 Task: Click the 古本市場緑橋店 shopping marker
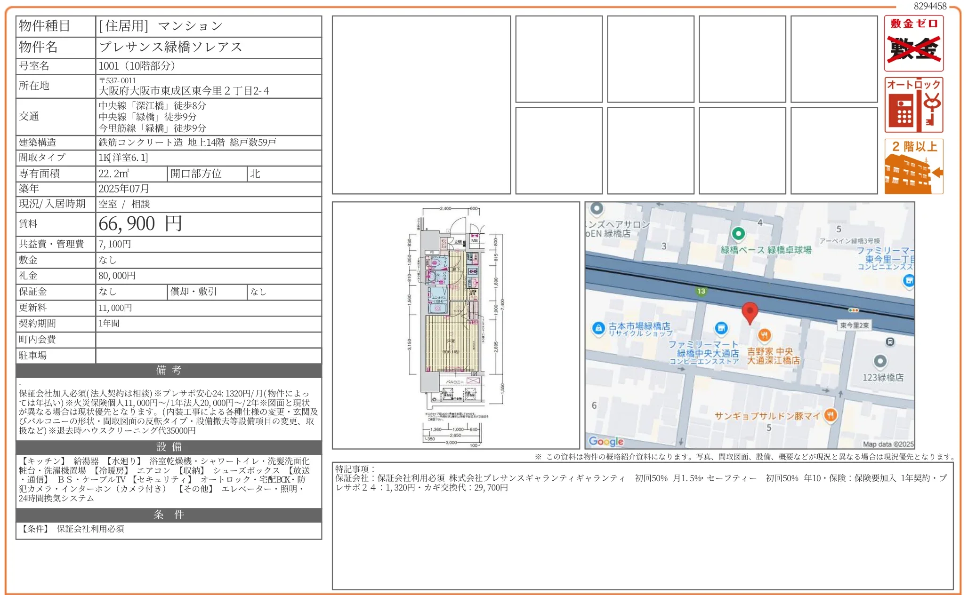tap(598, 328)
